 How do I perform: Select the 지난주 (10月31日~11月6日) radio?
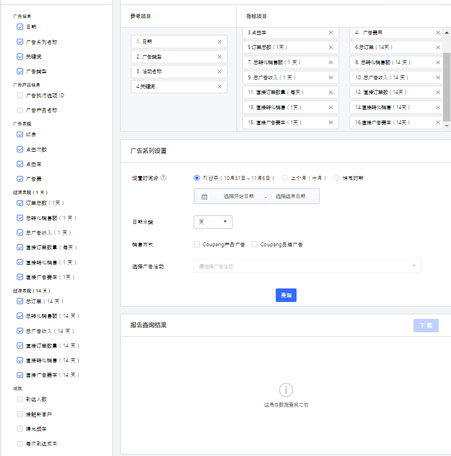[x=197, y=178]
